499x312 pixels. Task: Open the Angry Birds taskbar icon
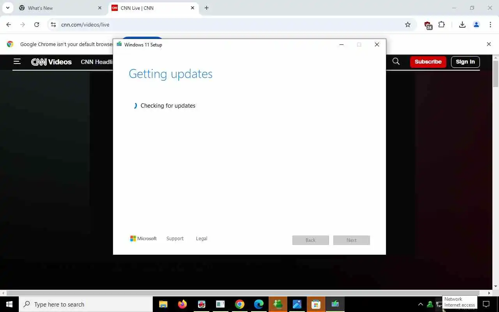coord(201,304)
